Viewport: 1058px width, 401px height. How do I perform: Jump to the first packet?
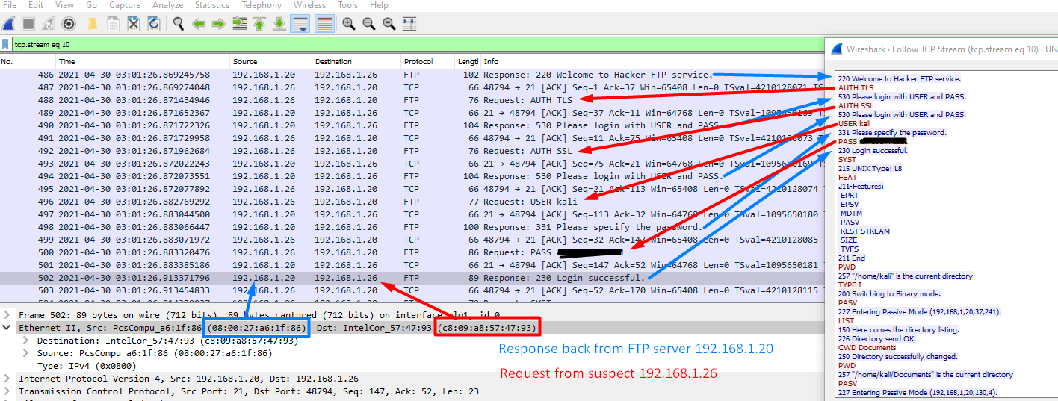(x=259, y=24)
